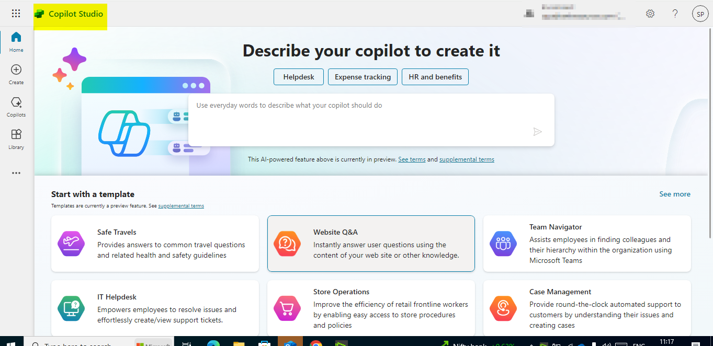
Task: Click the taskbar clock showing 11:17
Action: click(x=667, y=342)
